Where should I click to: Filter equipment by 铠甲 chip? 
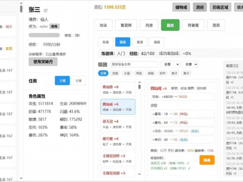163,73
